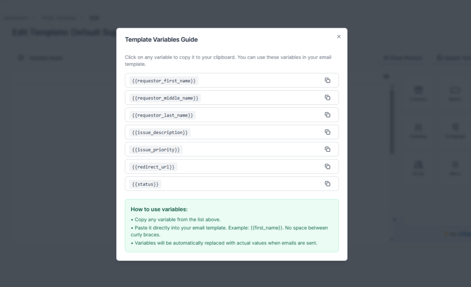Click the "Template Variables Guide" dialog title

[161, 40]
